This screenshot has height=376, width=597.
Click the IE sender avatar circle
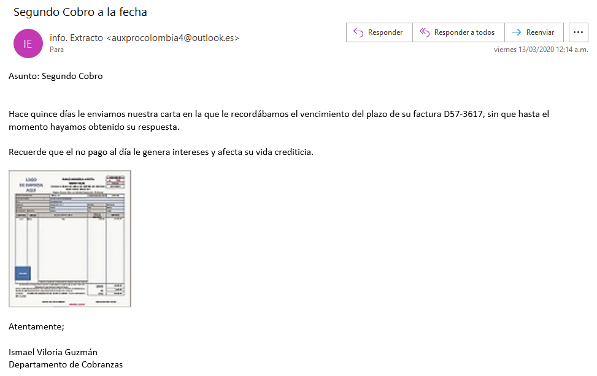[x=28, y=43]
